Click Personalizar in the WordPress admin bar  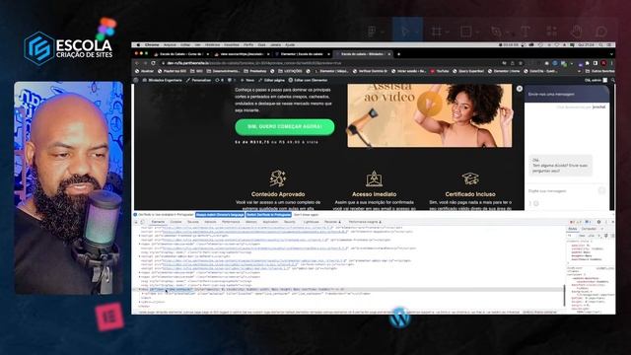pyautogui.click(x=199, y=80)
